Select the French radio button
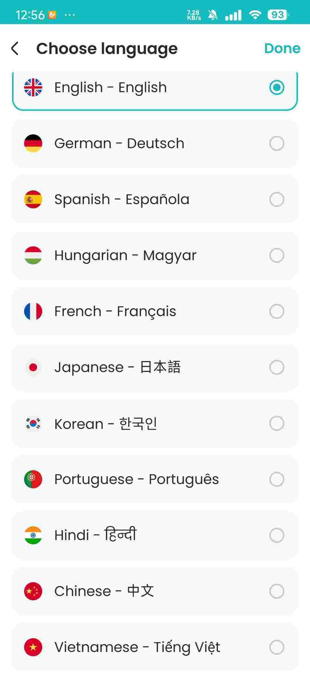Image resolution: width=310 pixels, height=689 pixels. click(277, 311)
